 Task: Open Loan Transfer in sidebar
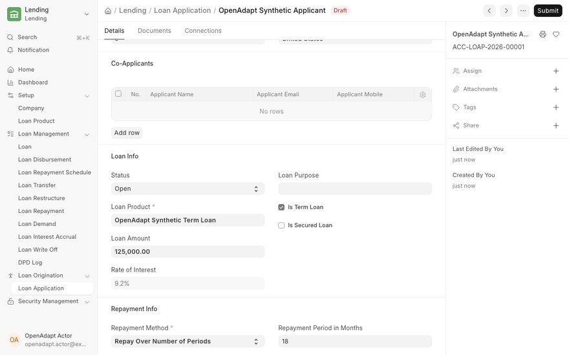37,185
